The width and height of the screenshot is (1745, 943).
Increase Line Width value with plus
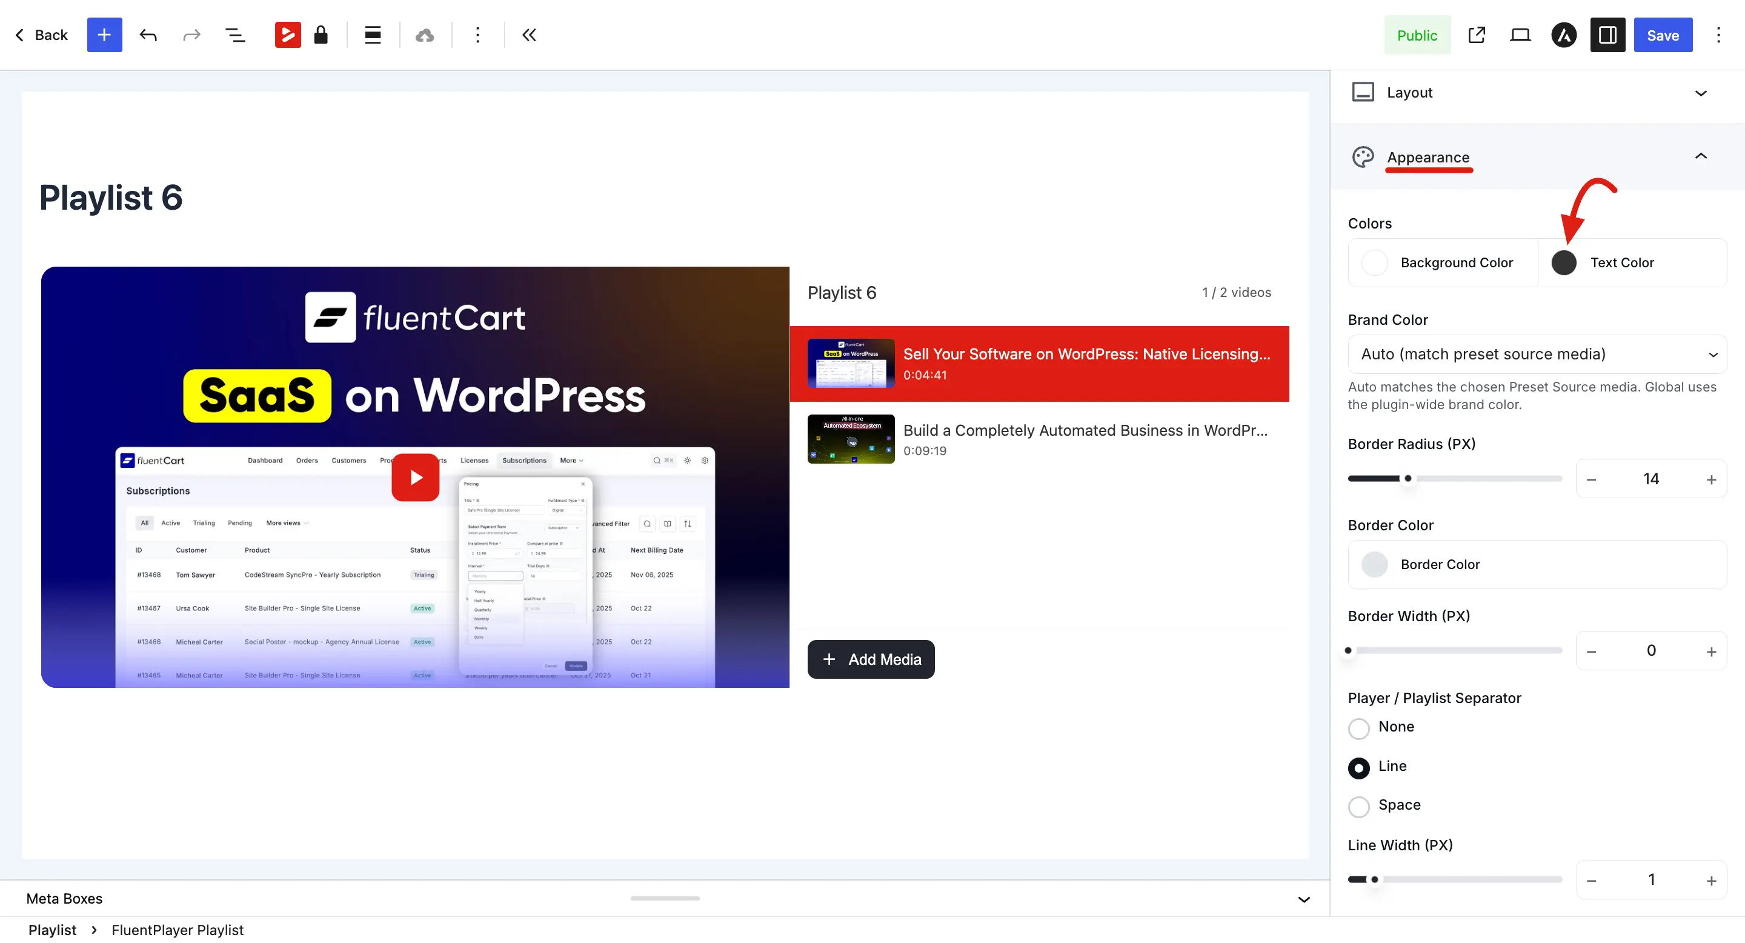coord(1712,880)
